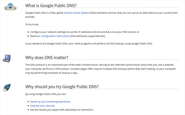This screenshot has width=185, height=115.
Task: Follow the Improve your security link
Action: [42, 106]
